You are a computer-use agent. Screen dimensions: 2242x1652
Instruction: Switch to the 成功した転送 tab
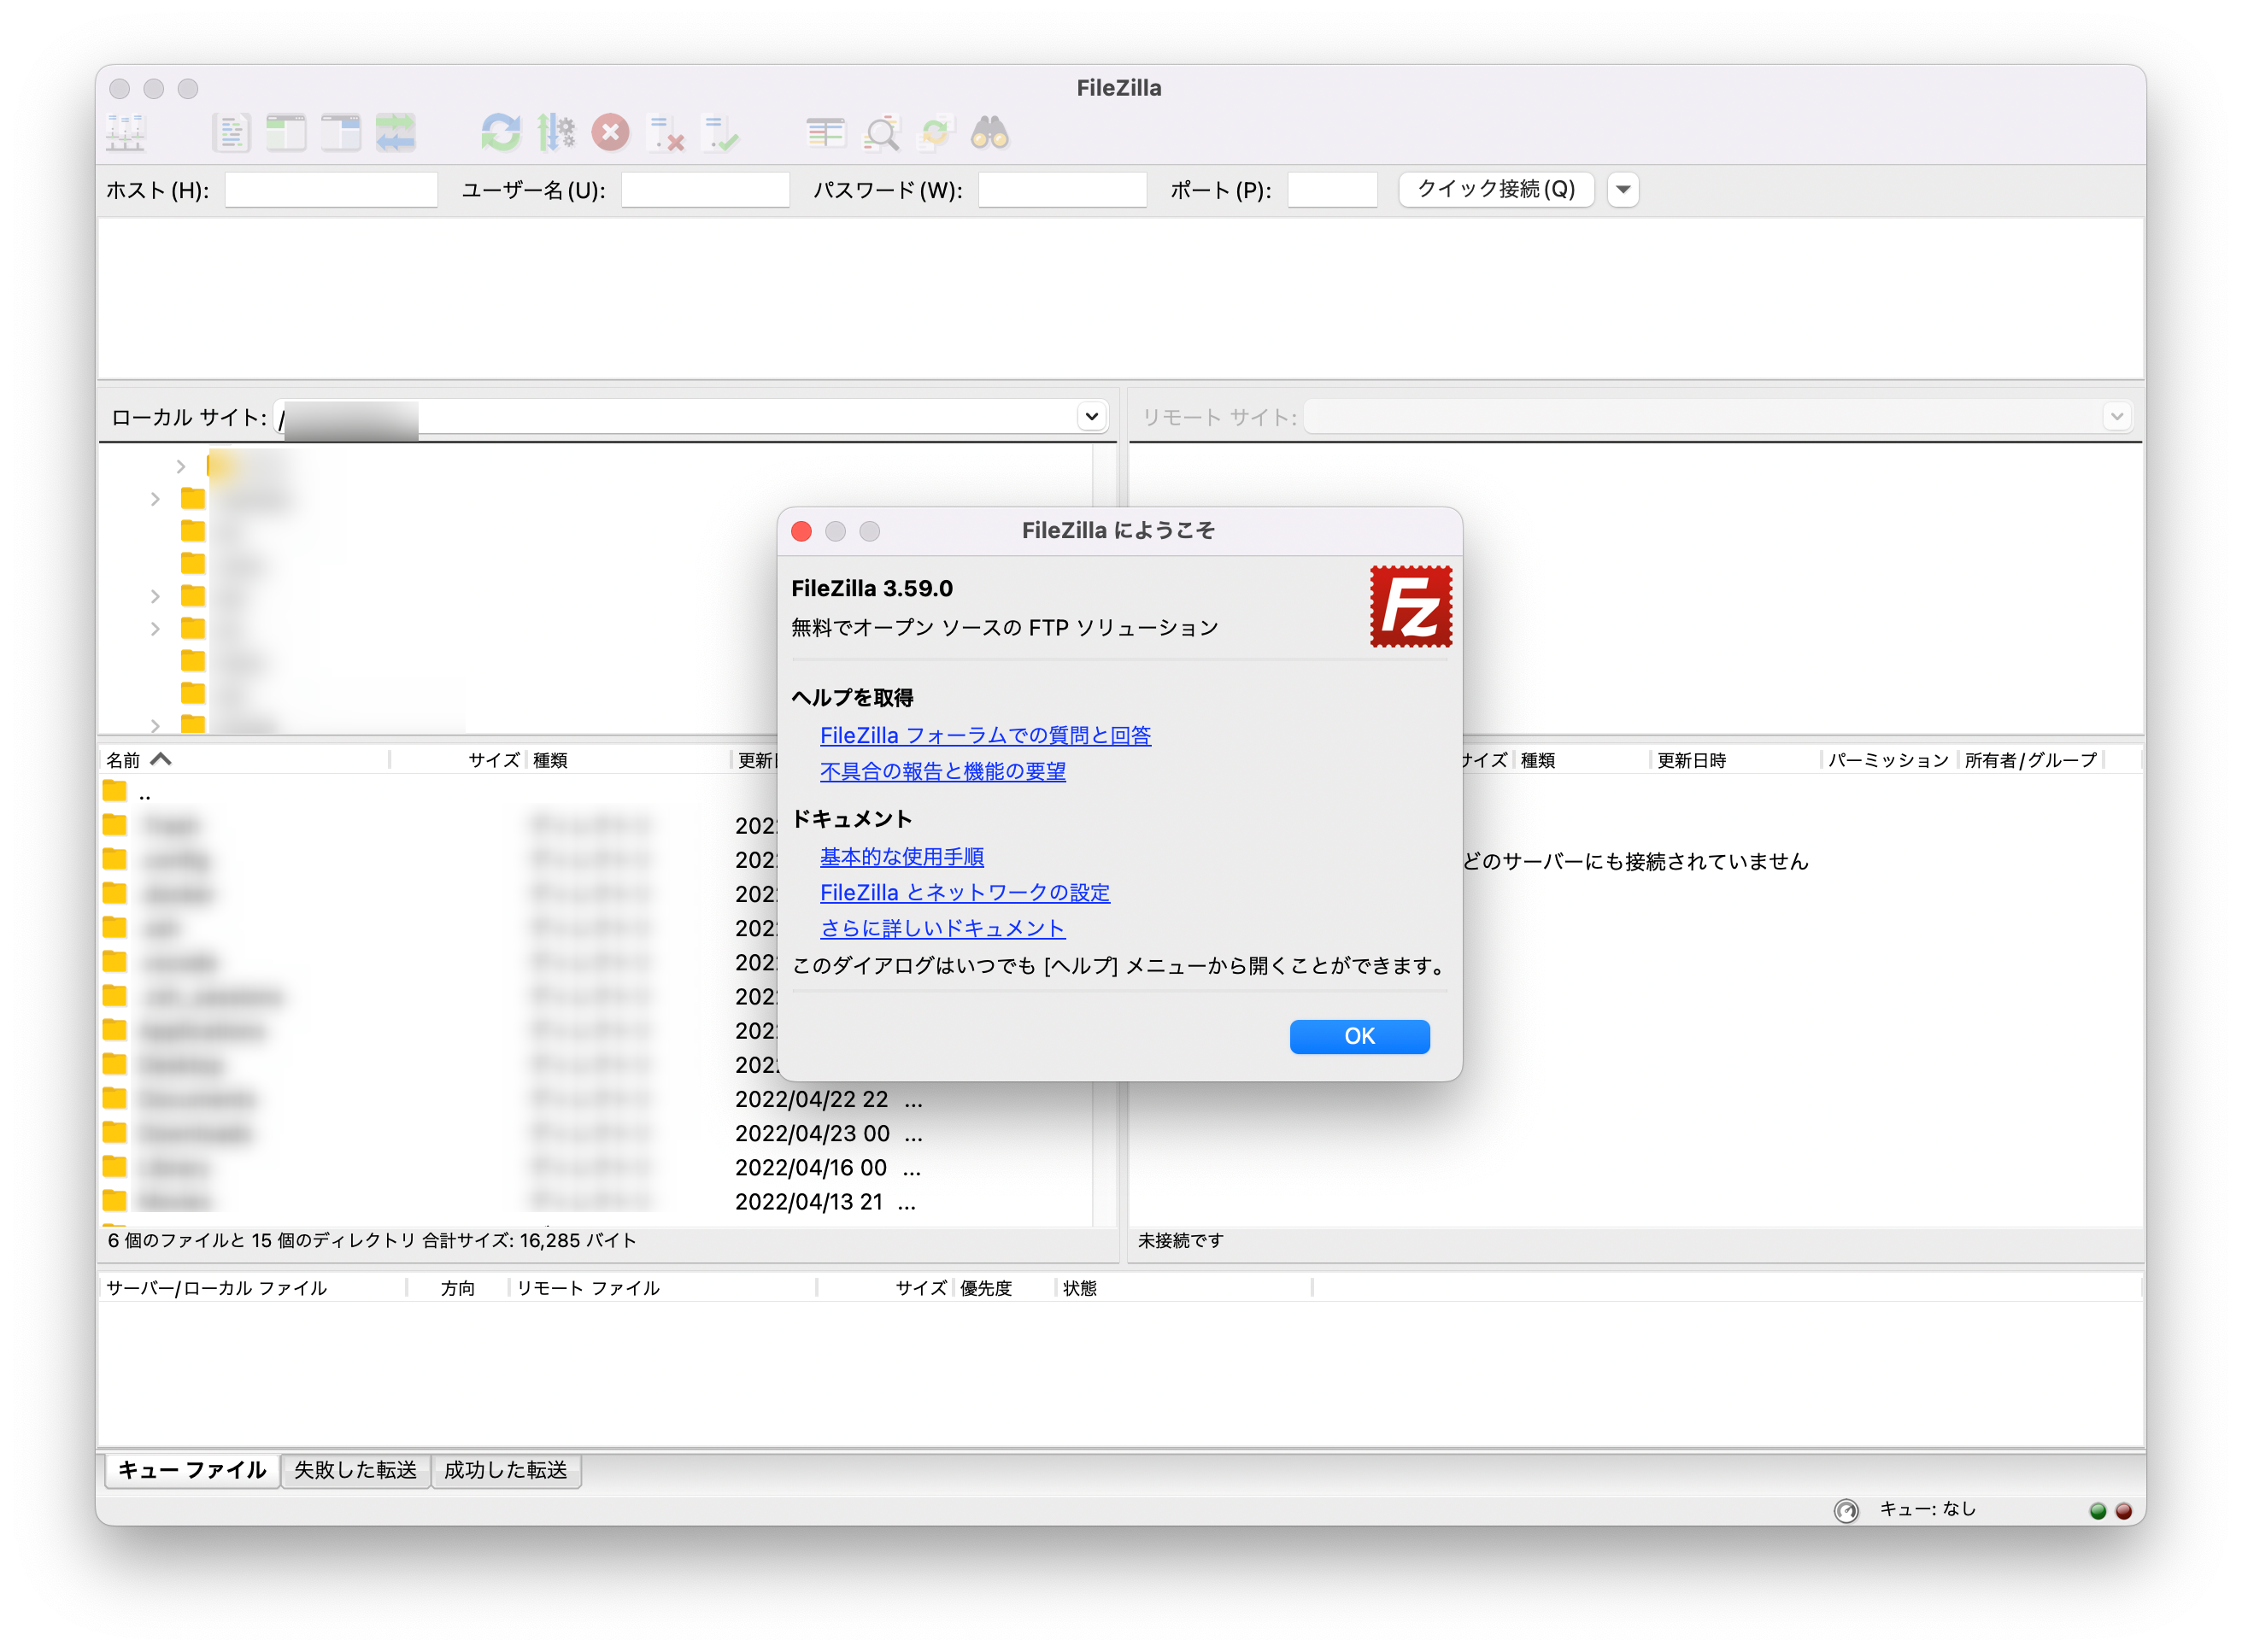pos(506,1469)
